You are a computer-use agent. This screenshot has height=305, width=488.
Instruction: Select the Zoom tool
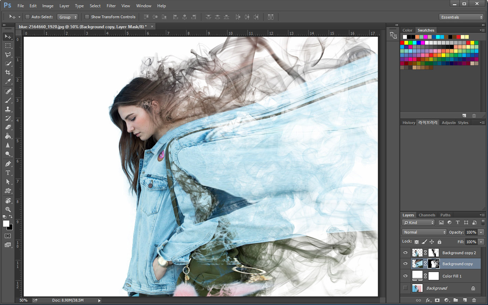pyautogui.click(x=8, y=210)
